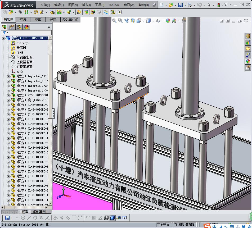
Task: Expand the panel tabs double-arrow button
Action: point(49,27)
